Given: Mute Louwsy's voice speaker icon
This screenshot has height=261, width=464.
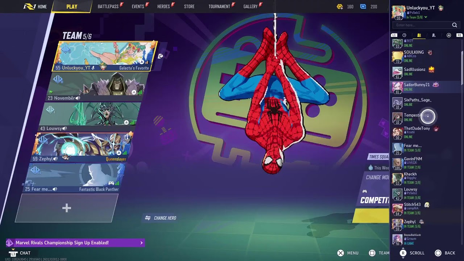Looking at the screenshot, I should click(65, 128).
